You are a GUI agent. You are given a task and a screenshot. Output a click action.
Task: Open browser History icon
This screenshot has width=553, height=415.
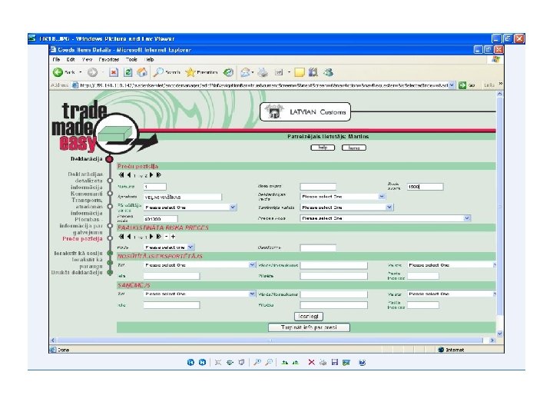229,72
